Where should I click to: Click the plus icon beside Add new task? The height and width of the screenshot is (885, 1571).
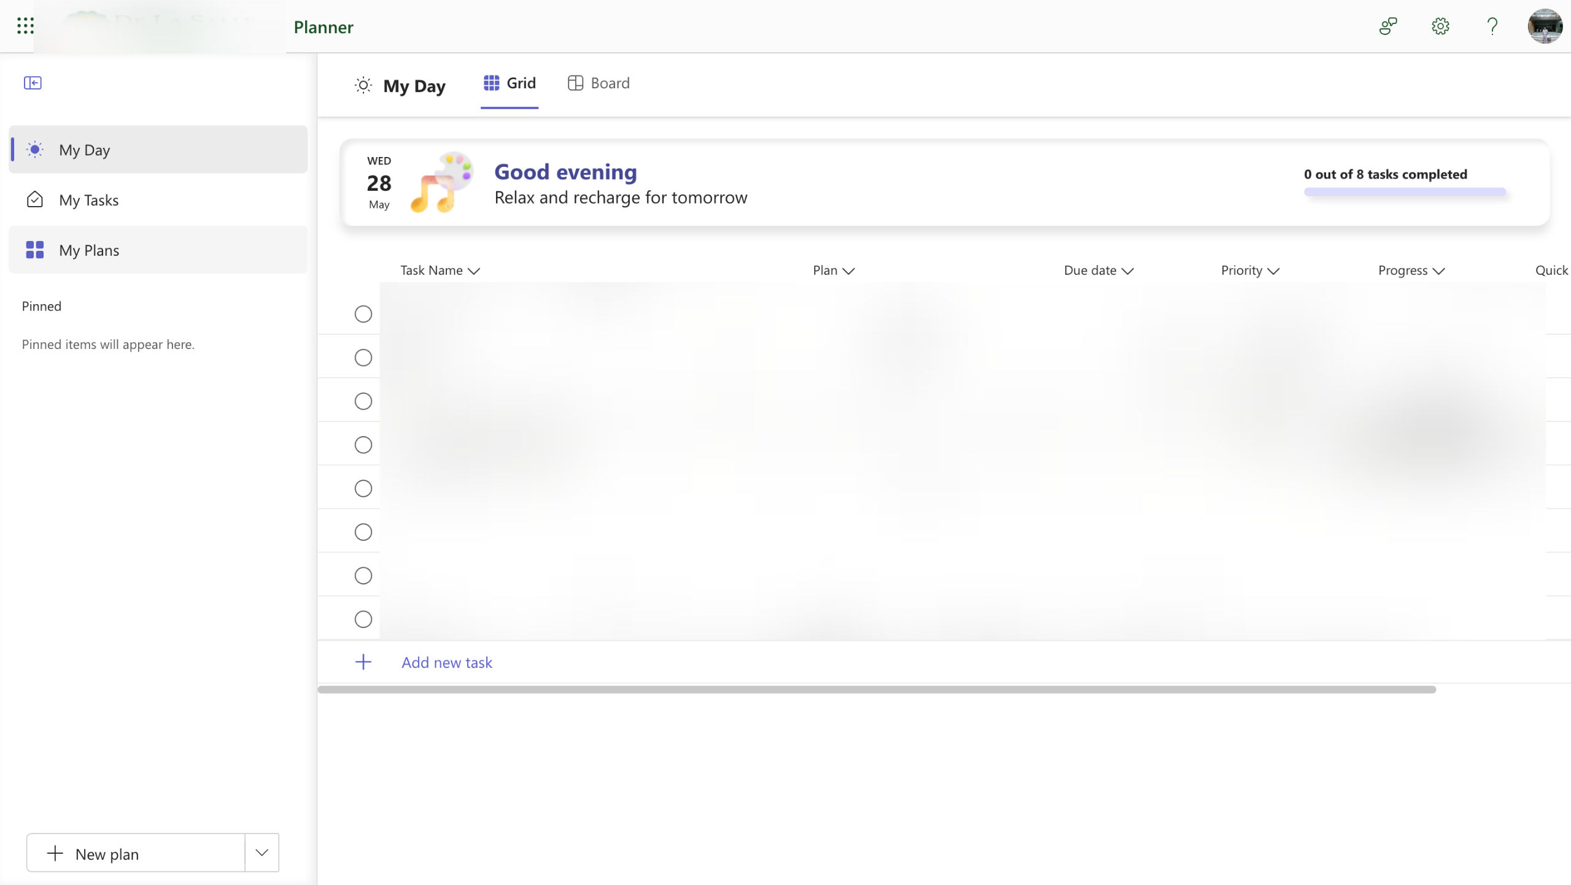363,662
